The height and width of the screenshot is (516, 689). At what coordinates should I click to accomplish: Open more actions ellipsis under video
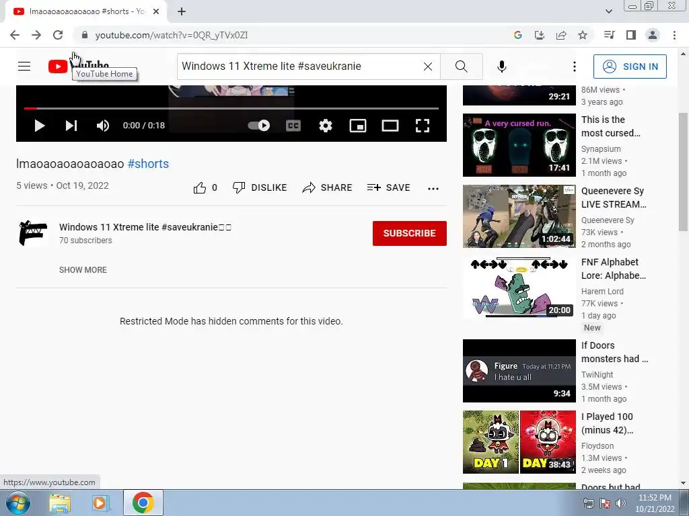coord(433,188)
